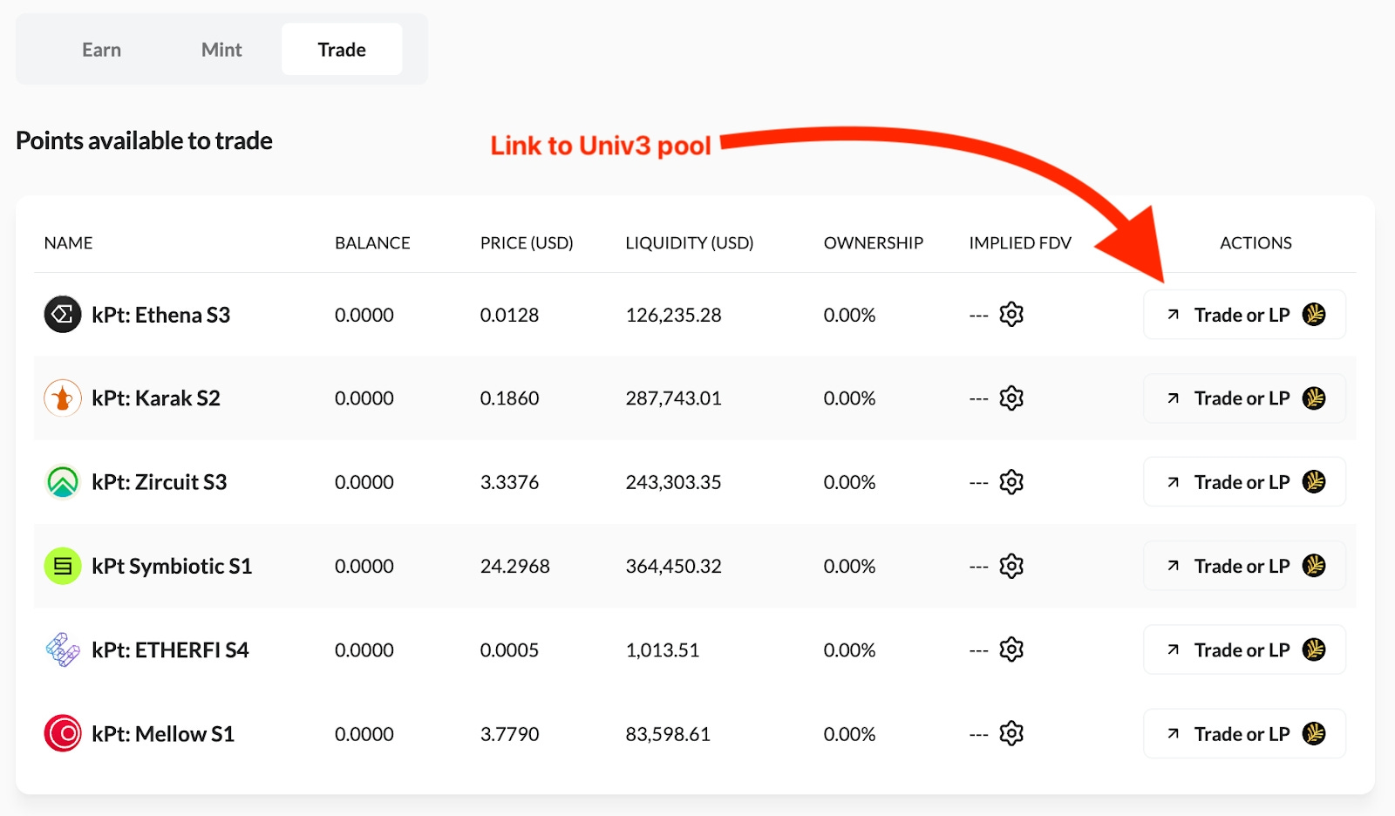Viewport: 1395px width, 816px height.
Task: Click the external-link arrow in Zircuit S3's Trade or LP button
Action: (1174, 482)
